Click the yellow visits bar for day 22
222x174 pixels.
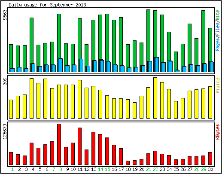tap(155, 98)
